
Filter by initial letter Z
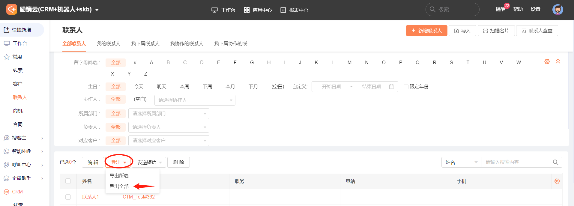(x=145, y=74)
